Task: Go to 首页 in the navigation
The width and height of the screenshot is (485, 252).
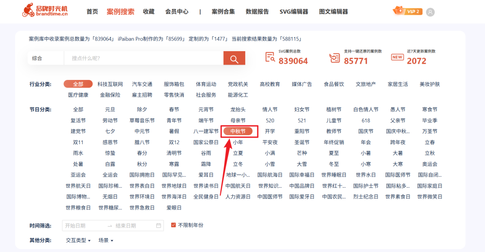Action: (92, 12)
